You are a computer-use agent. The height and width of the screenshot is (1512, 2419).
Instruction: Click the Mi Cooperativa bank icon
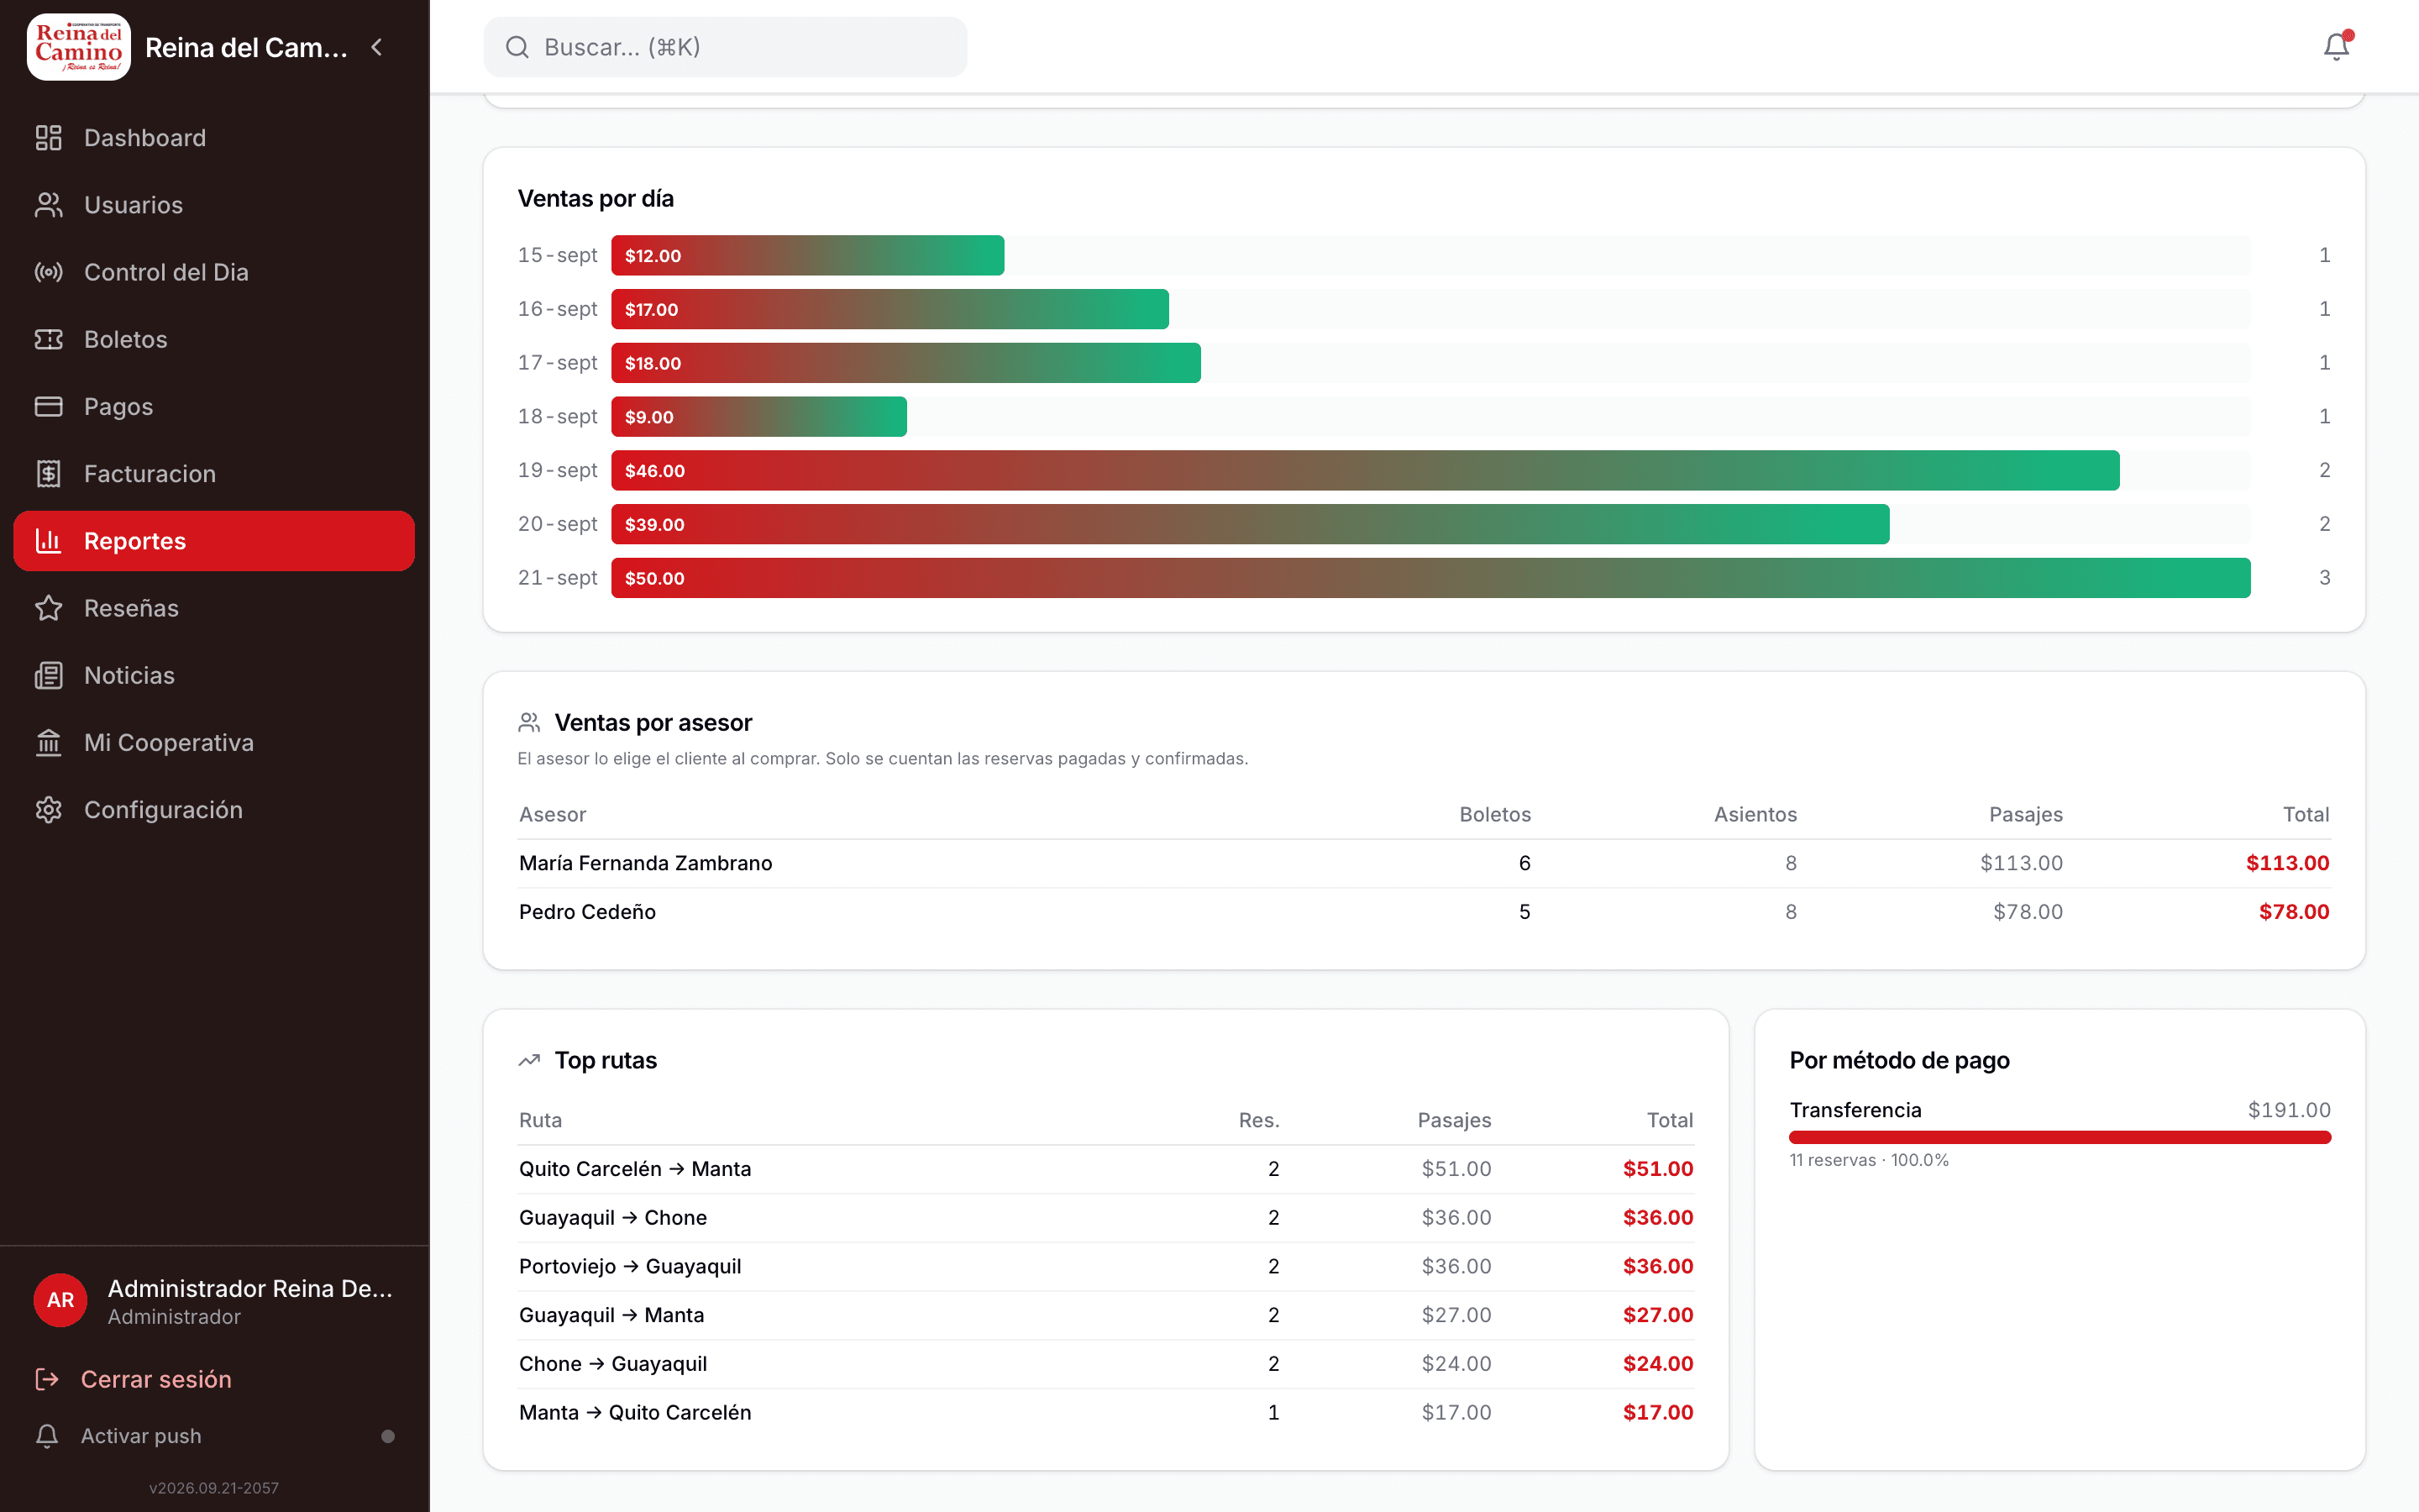point(48,742)
